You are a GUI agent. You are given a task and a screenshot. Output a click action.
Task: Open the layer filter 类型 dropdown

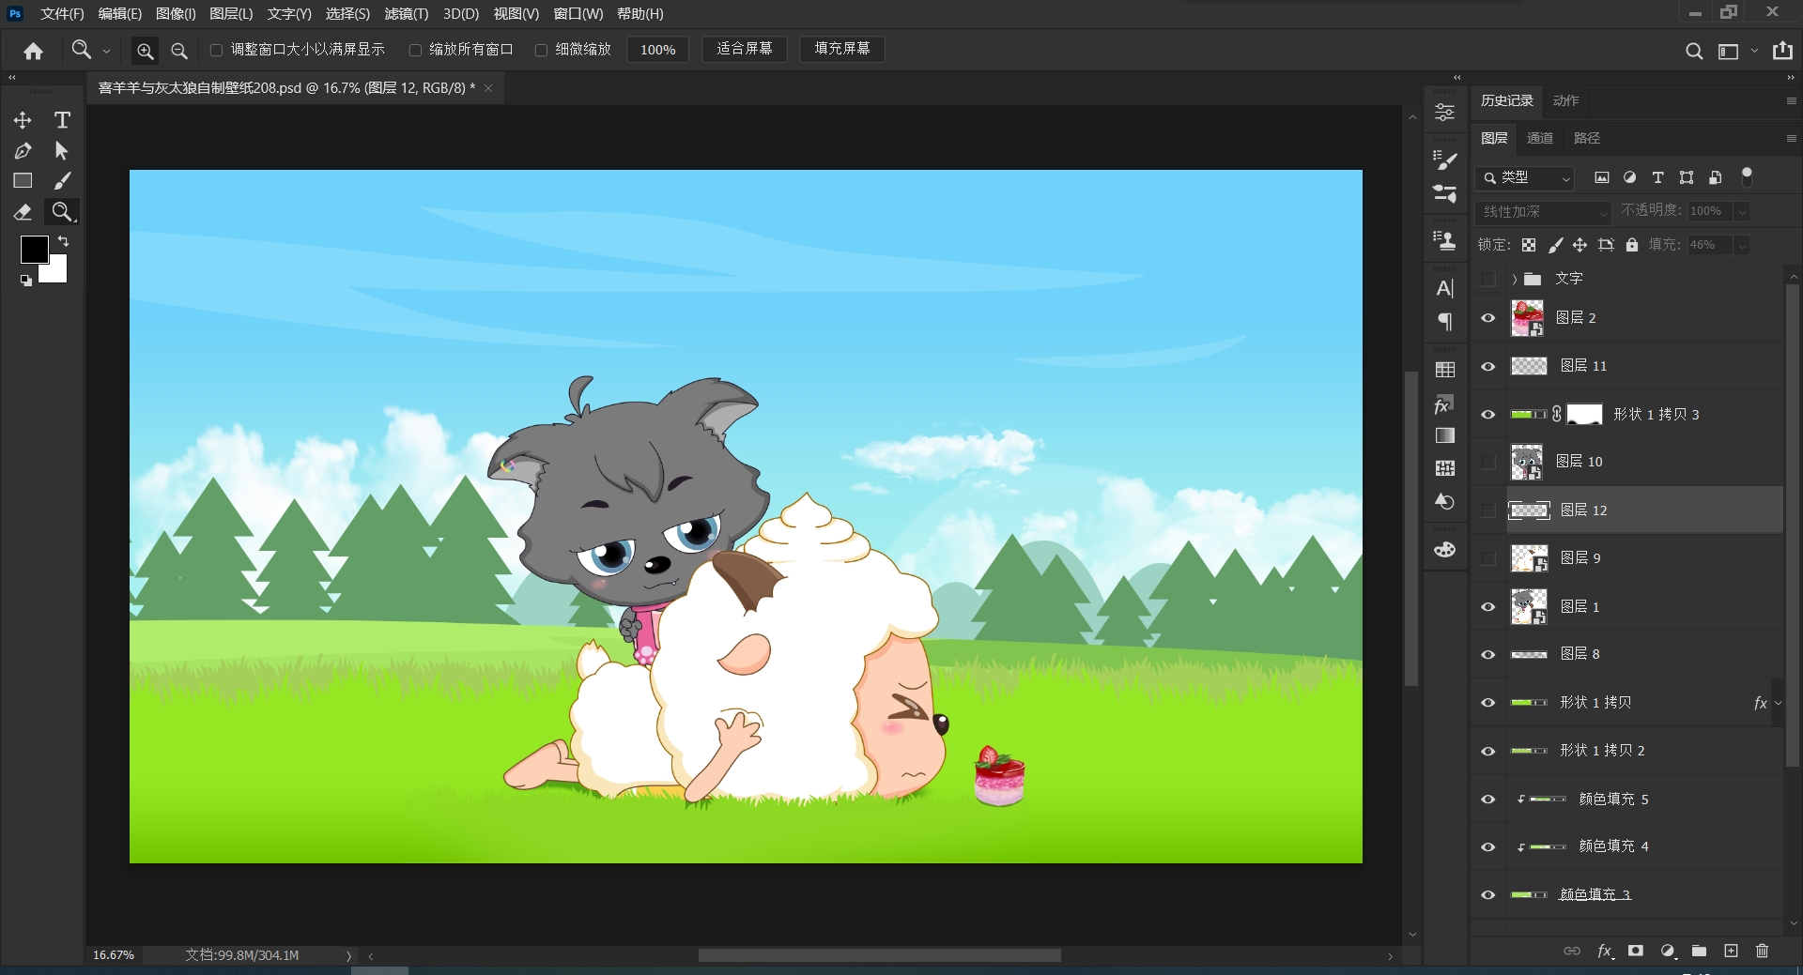pos(1525,177)
